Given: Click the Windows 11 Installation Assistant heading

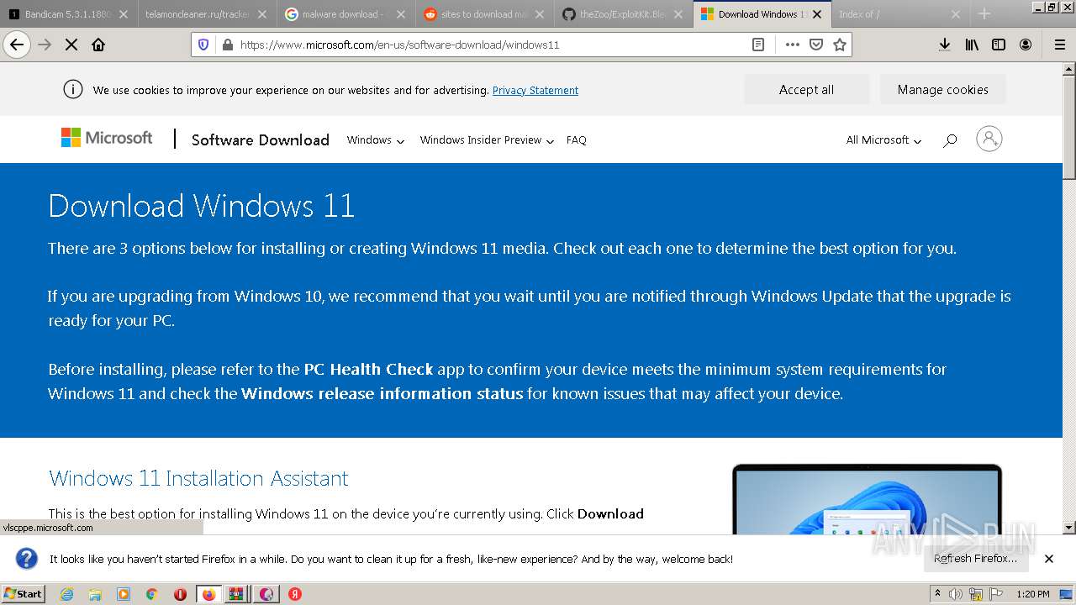Looking at the screenshot, I should 198,478.
